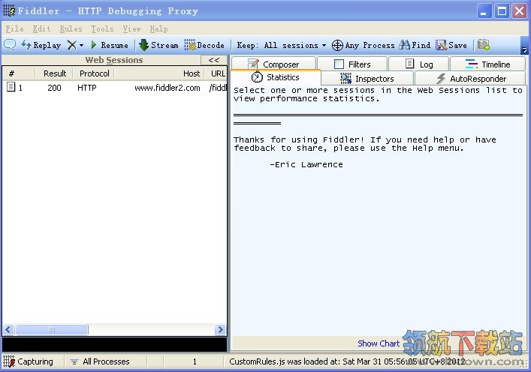Open the Remove dropdown arrow
531x372 pixels.
coord(81,45)
